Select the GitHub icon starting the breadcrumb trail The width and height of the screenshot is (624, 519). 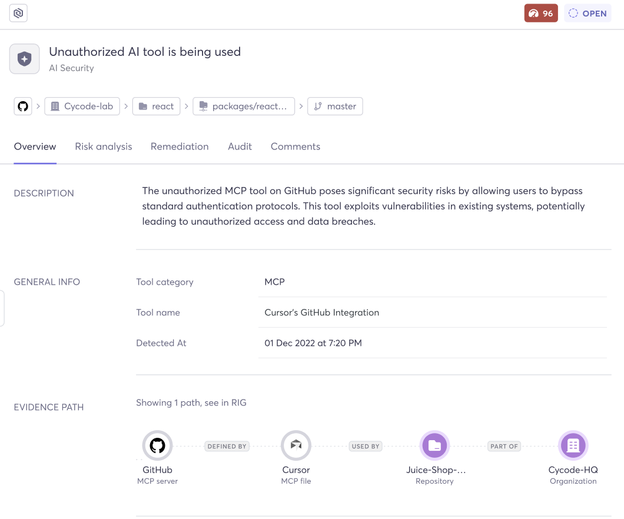coord(22,106)
